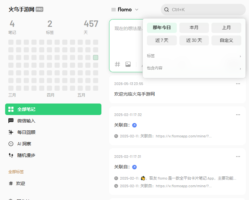Select the 上月 date filter

(x=226, y=28)
